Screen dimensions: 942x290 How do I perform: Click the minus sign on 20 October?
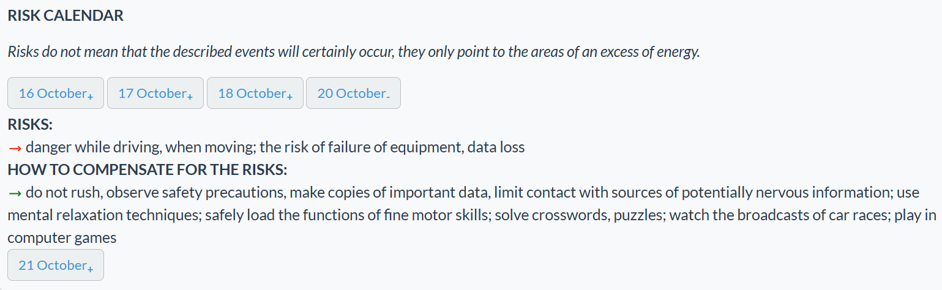coord(387,96)
